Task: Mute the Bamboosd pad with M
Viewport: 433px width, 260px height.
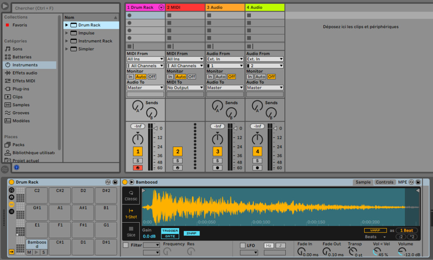Action: coord(29,252)
